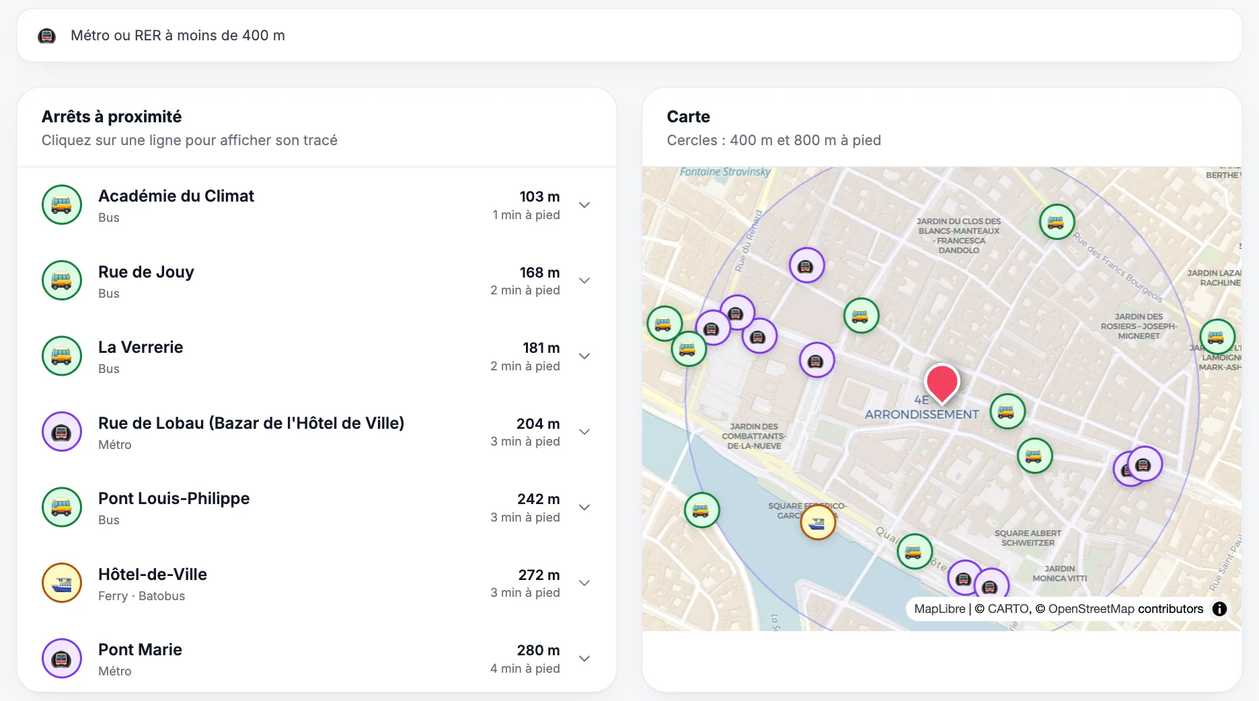Click the stop name "Académie du Climat"
1259x701 pixels.
[176, 196]
